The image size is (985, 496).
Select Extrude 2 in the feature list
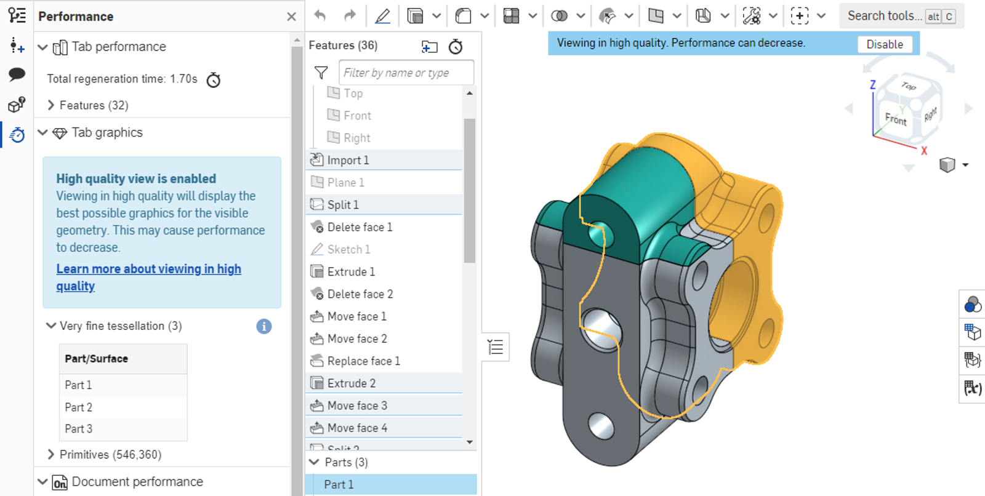point(351,383)
